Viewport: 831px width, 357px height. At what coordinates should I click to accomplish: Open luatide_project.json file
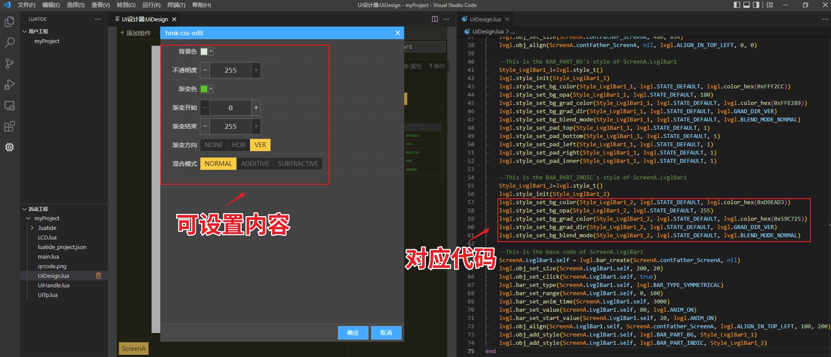[x=62, y=247]
